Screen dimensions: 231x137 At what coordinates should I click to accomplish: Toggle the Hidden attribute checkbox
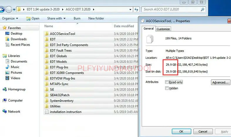[x=167, y=88]
